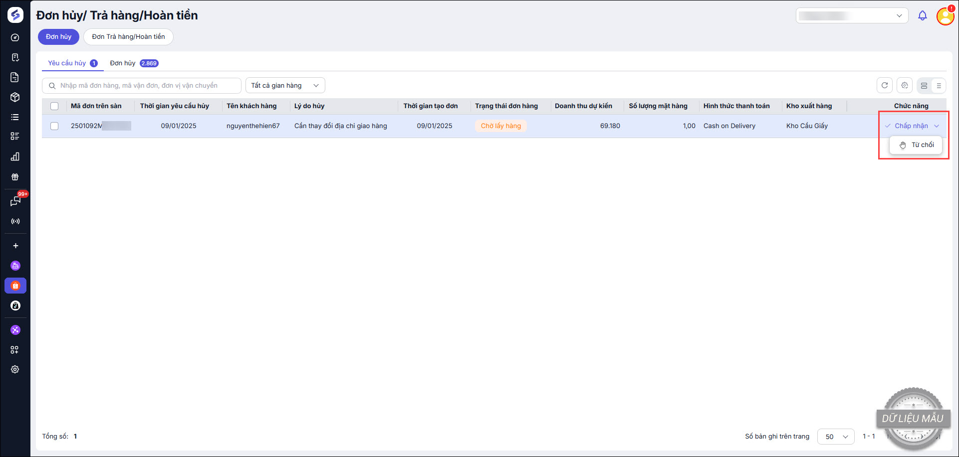Viewport: 959px width, 457px height.
Task: Open the notification bell
Action: pos(922,16)
